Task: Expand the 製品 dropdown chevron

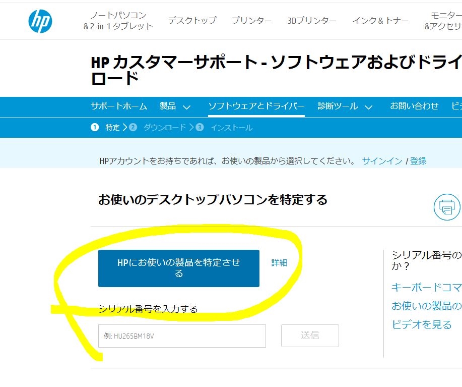Action: click(x=186, y=107)
